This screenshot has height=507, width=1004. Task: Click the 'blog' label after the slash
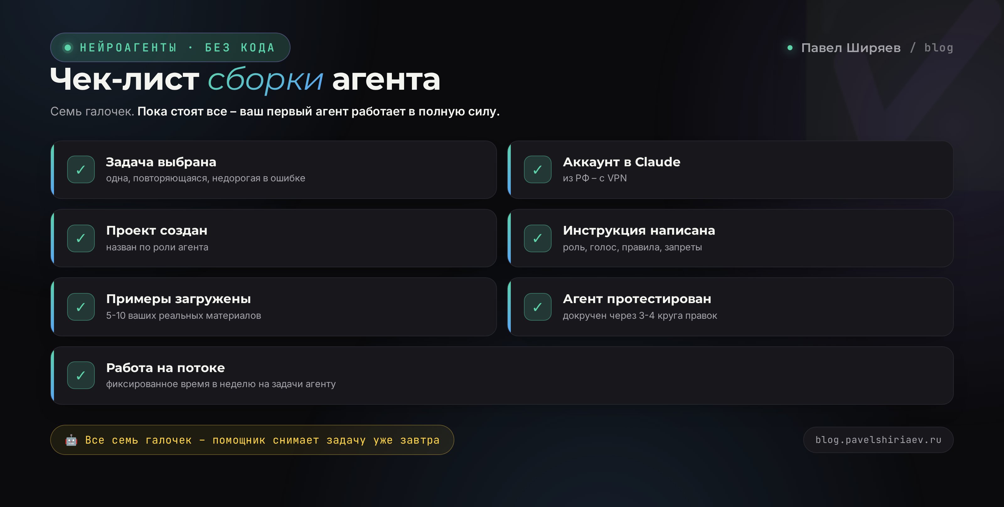pos(938,48)
